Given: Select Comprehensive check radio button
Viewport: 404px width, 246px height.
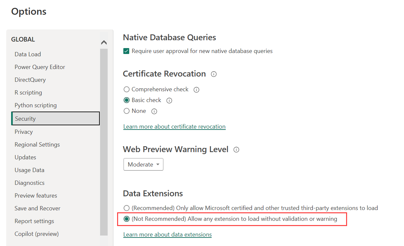Looking at the screenshot, I should [127, 89].
